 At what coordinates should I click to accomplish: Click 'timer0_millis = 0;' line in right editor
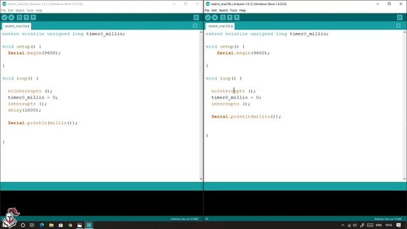(236, 97)
